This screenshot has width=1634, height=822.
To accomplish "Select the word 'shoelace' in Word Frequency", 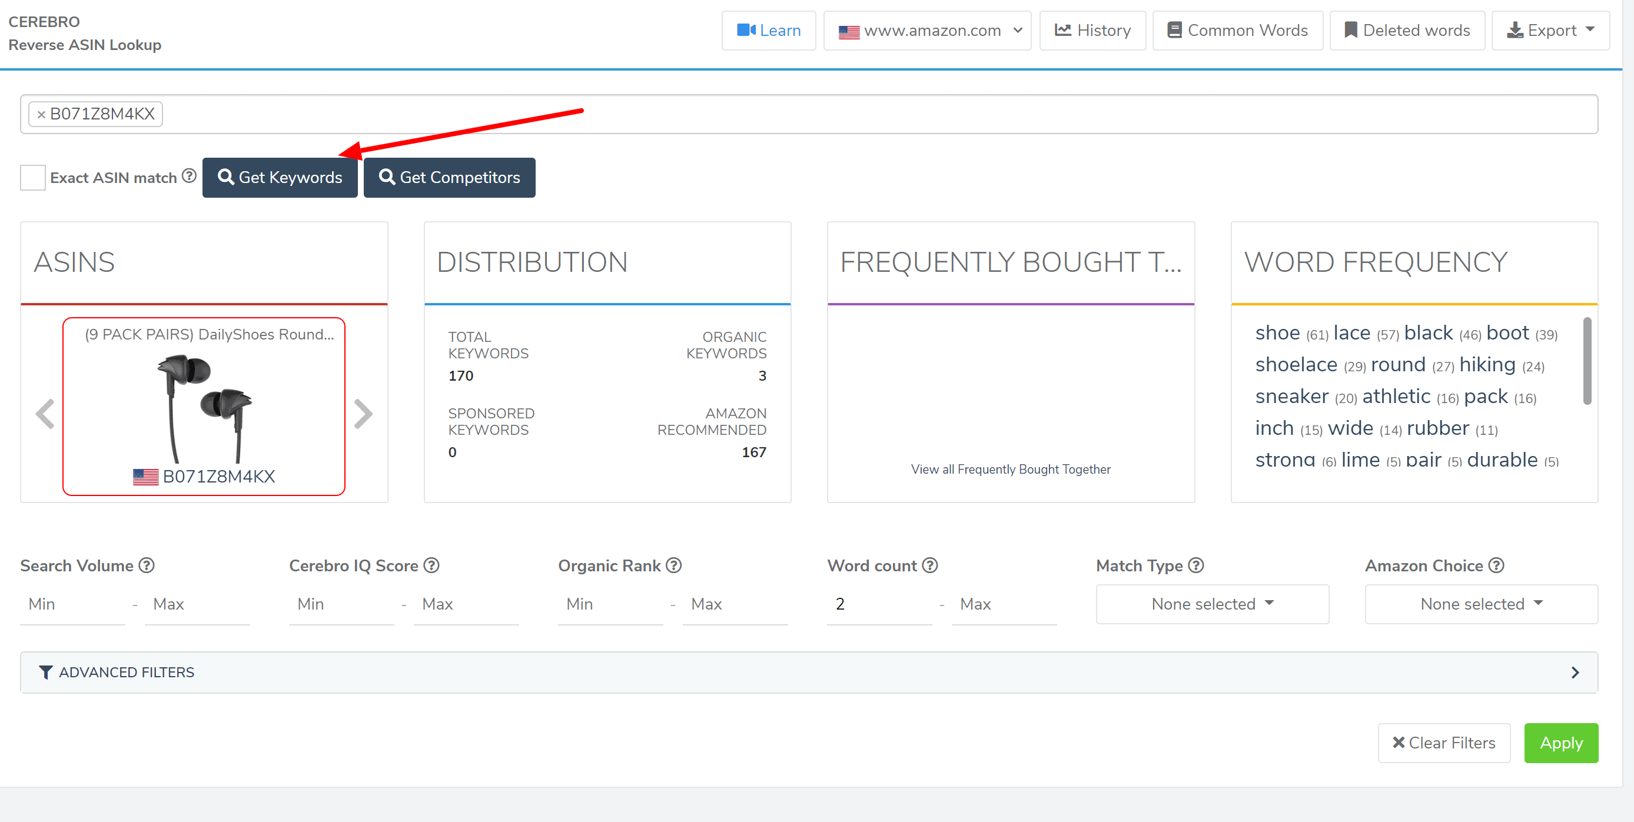I will (1296, 365).
